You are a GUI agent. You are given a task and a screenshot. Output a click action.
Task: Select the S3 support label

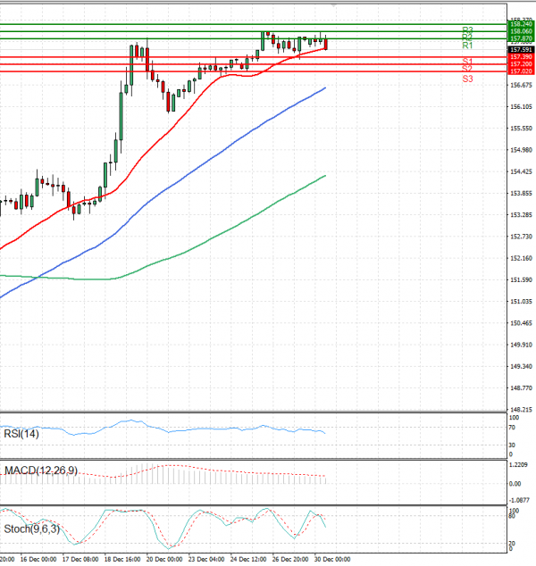click(x=467, y=79)
